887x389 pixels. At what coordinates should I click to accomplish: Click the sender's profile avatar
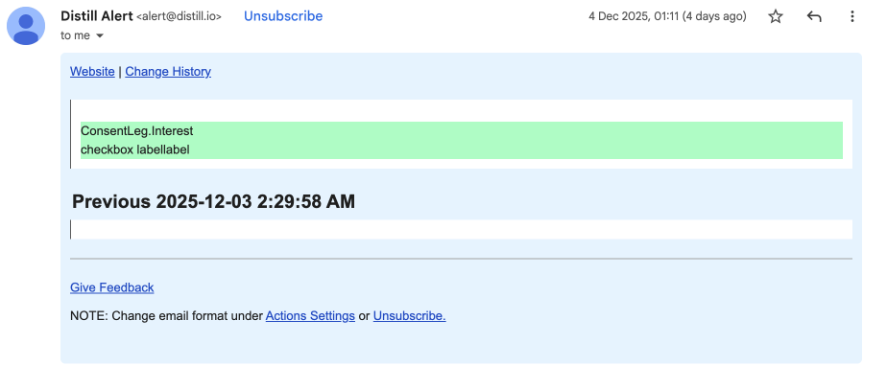coord(26,26)
